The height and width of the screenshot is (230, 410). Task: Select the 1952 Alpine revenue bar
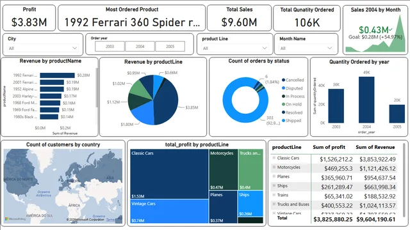pyautogui.click(x=52, y=89)
